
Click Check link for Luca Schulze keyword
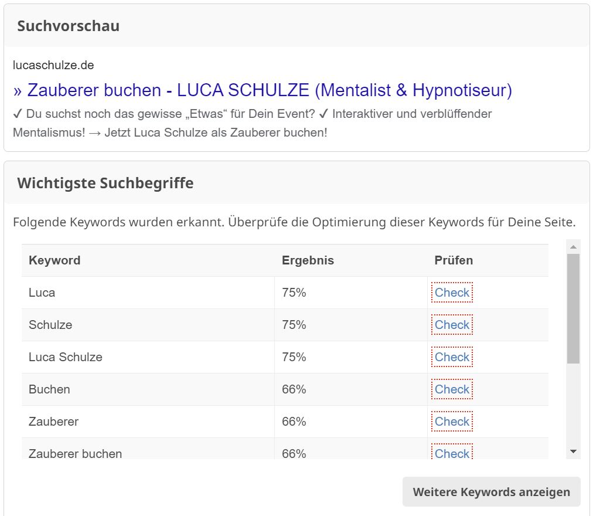[452, 357]
